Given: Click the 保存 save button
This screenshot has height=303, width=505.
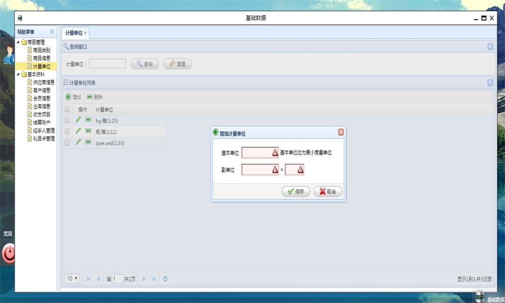Looking at the screenshot, I should pyautogui.click(x=295, y=191).
